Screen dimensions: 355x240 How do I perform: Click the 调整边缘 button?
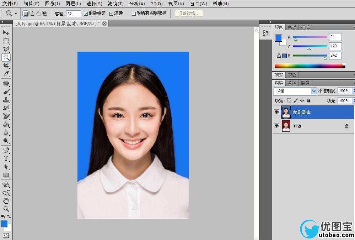[189, 14]
